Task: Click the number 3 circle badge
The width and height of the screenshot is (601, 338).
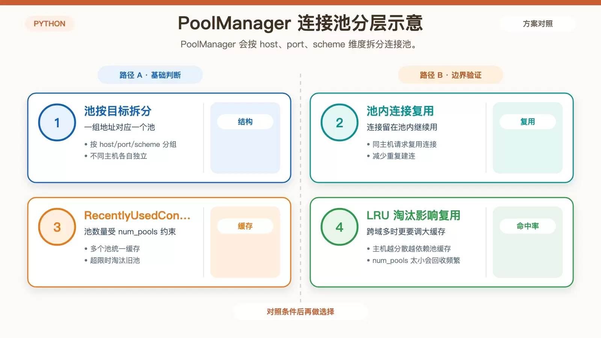Action: pyautogui.click(x=57, y=227)
